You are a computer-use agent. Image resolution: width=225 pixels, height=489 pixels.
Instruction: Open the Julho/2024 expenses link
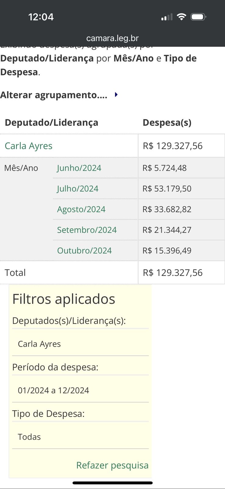point(78,189)
